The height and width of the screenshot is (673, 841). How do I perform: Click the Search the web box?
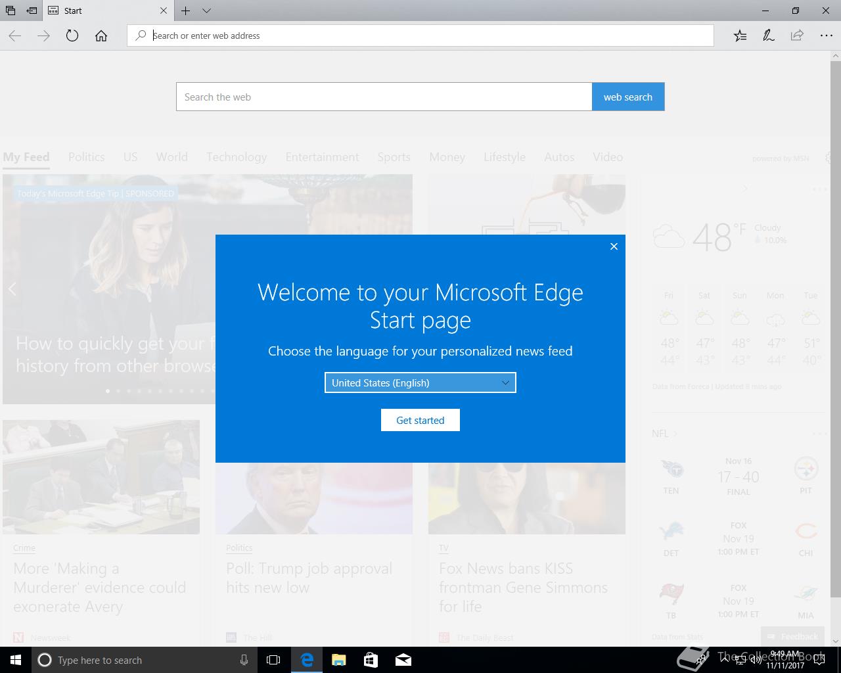coord(384,97)
